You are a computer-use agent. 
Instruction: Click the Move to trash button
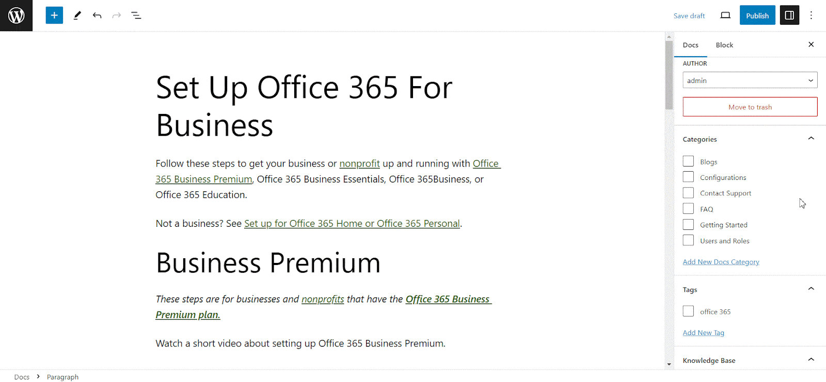click(x=750, y=107)
